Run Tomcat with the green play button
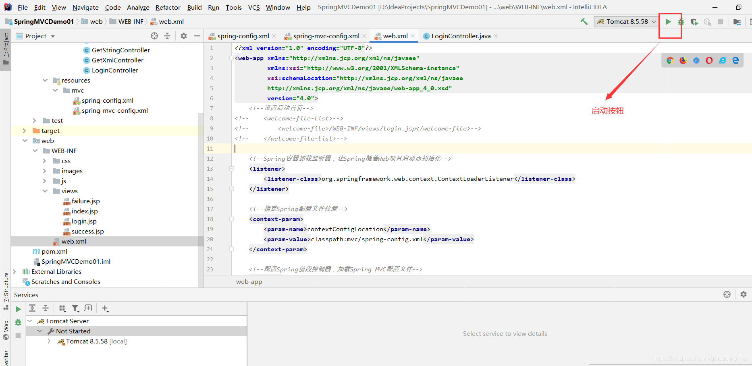The height and width of the screenshot is (366, 752). tap(668, 22)
